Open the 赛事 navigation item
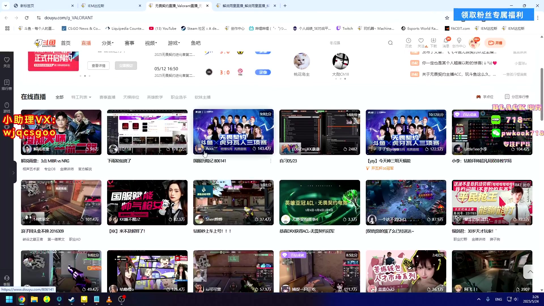The width and height of the screenshot is (544, 306). point(129,43)
